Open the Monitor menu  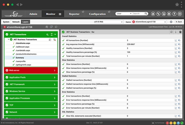(x=53, y=14)
